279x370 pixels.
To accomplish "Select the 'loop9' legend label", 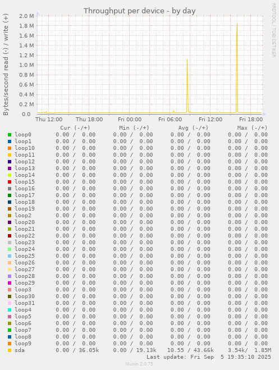I will click(x=23, y=344).
